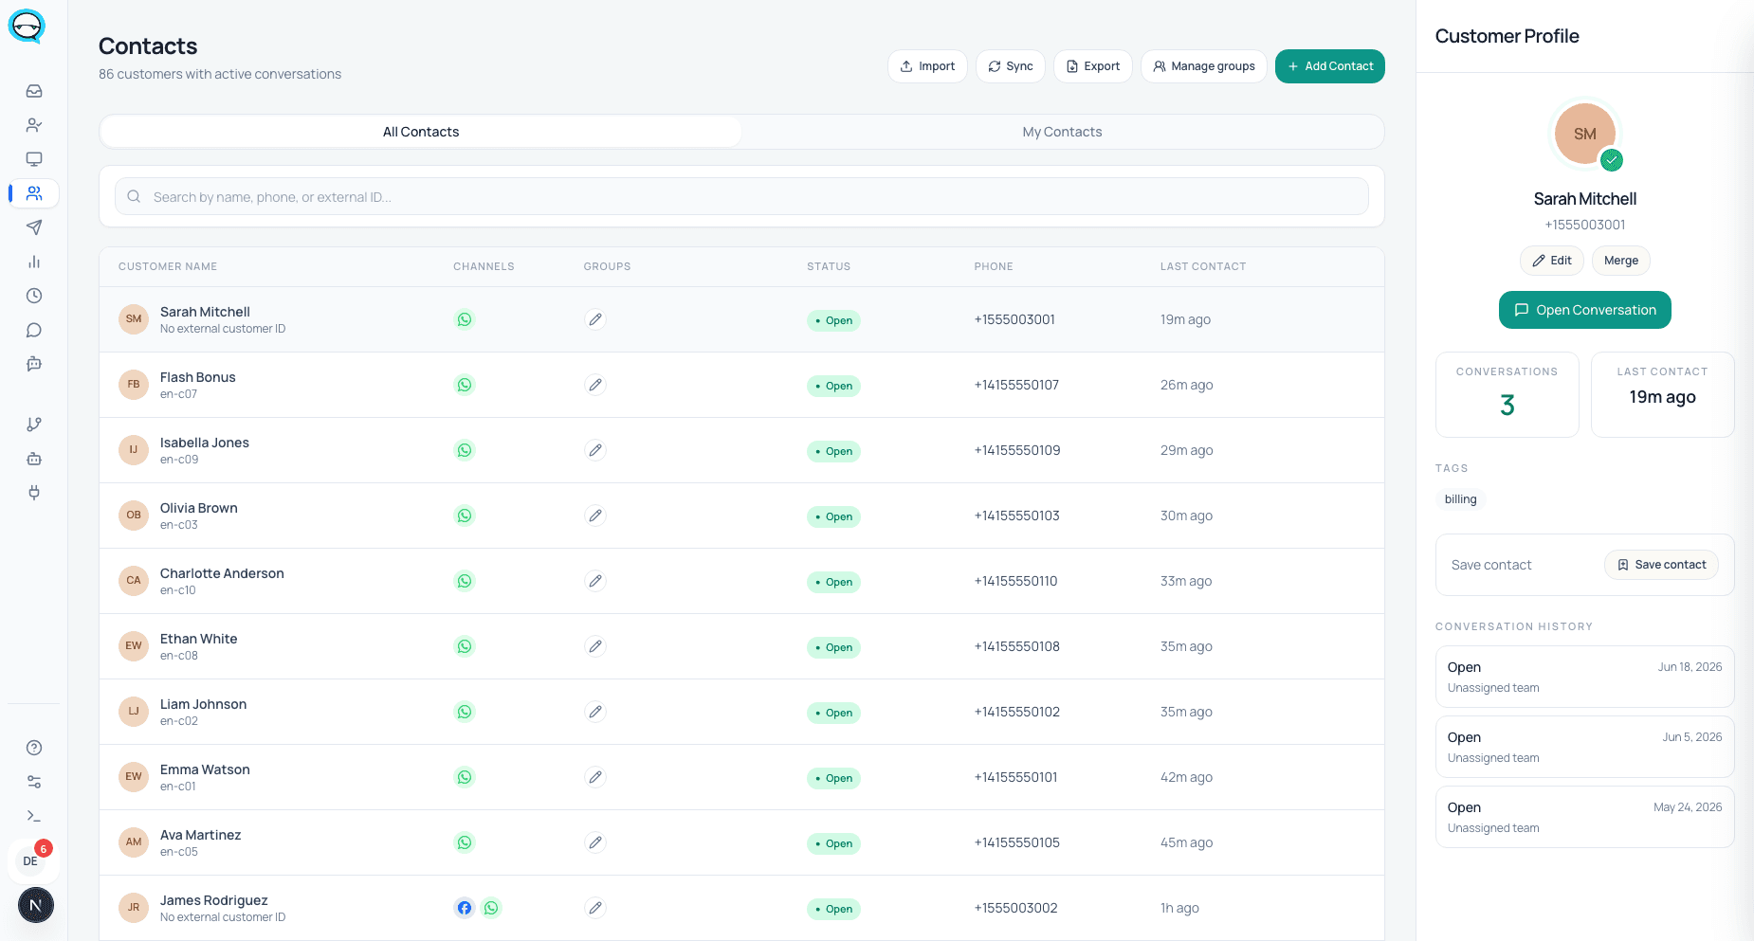Edit groups for Liam Johnson row
The height and width of the screenshot is (941, 1754).
pos(595,712)
